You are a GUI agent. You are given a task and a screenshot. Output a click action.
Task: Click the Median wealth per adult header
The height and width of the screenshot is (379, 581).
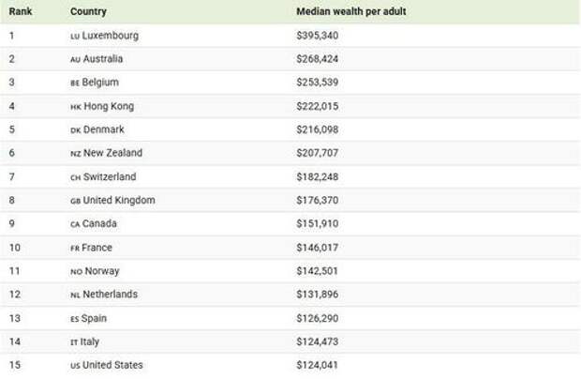(x=350, y=11)
